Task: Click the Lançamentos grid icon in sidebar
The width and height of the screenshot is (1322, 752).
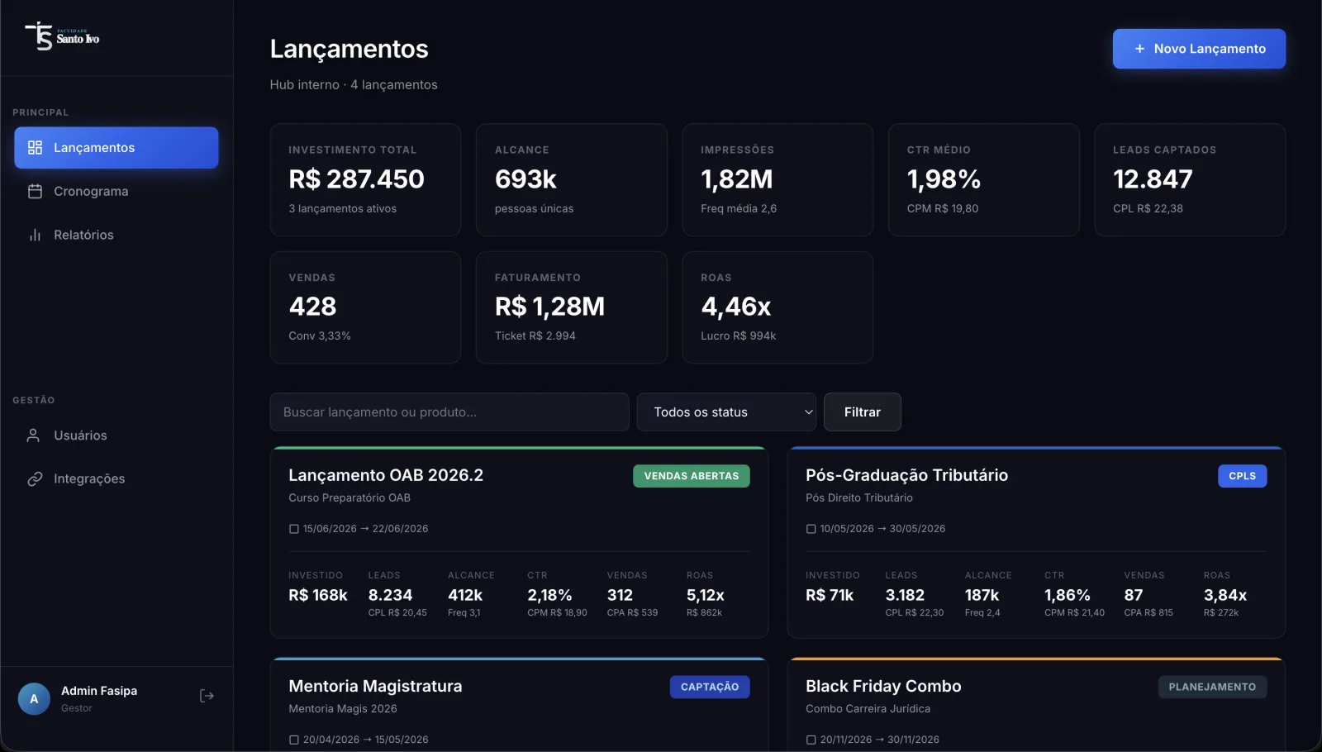Action: tap(35, 148)
